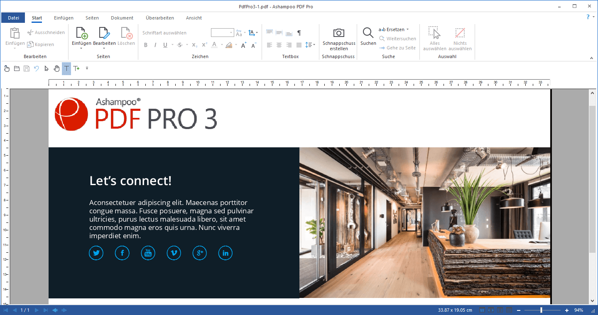This screenshot has width=598, height=315.
Task: Click the Schriftart auswählen font field
Action: click(164, 32)
